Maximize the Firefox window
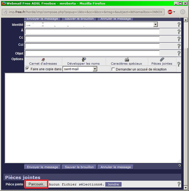Screen dimensions: 189x191 click(180, 3)
